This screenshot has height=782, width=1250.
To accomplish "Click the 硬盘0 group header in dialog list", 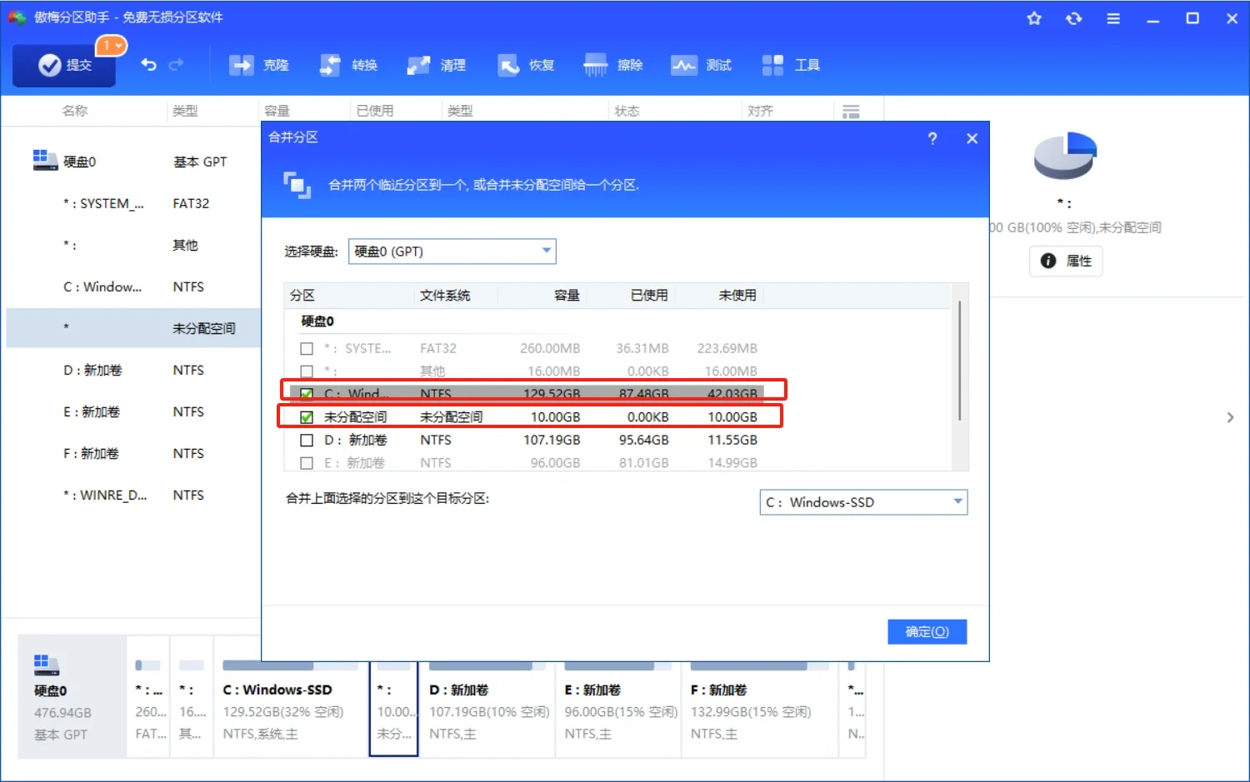I will (x=317, y=321).
